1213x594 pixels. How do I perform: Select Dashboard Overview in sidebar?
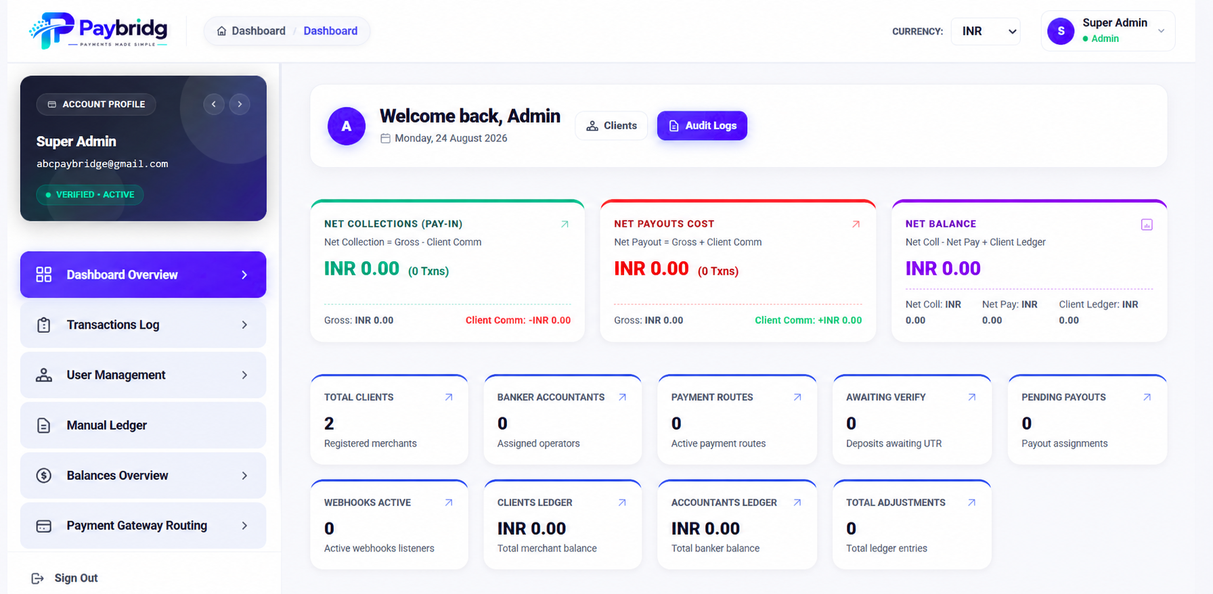click(x=143, y=275)
